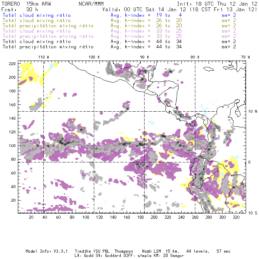
Task: Click the '140' y-axis tick label
Action: pyautogui.click(x=12, y=118)
